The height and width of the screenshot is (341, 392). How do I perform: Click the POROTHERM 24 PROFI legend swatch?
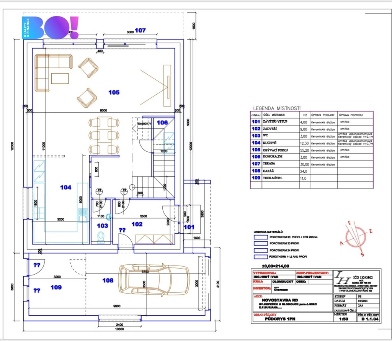point(260,250)
